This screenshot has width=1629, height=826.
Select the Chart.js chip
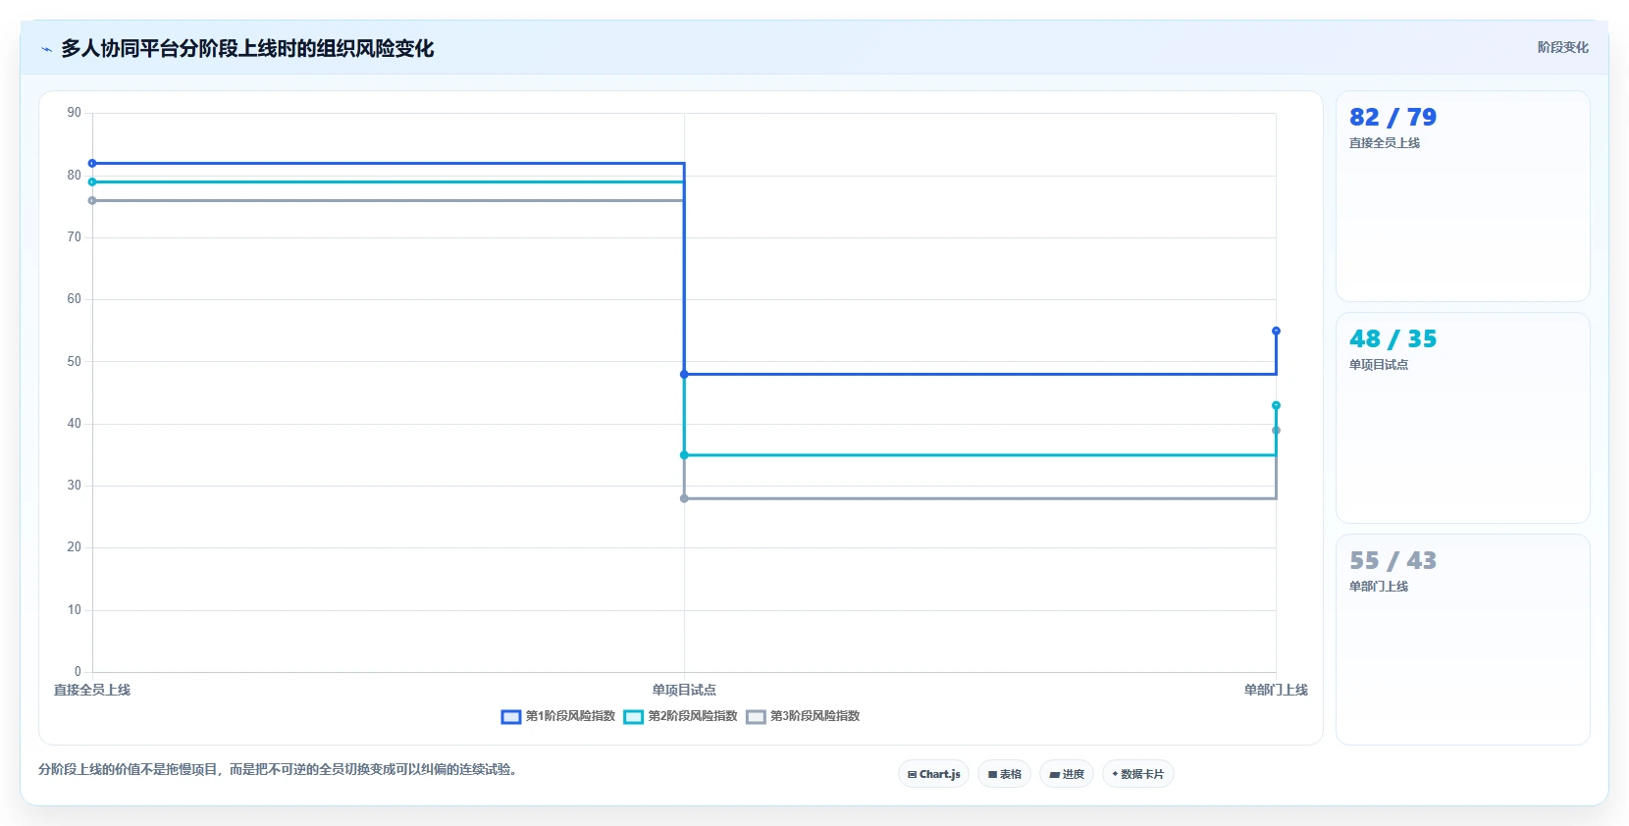click(933, 774)
